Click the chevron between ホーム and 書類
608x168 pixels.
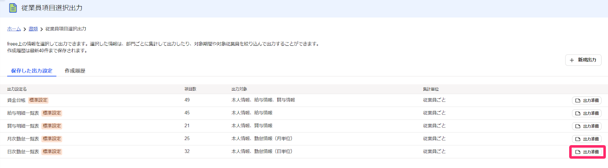click(x=25, y=29)
